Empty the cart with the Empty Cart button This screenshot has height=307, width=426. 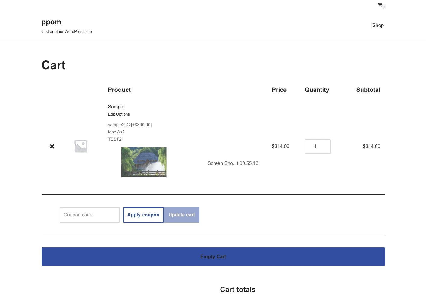pos(213,256)
